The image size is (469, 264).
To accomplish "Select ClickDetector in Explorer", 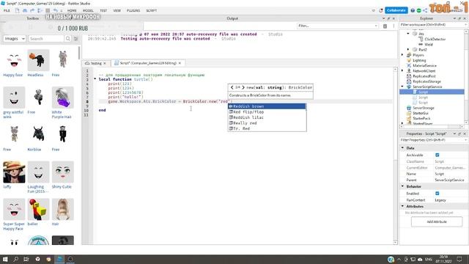I will pyautogui.click(x=435, y=39).
